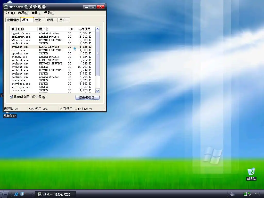Select the ctfmon.exe process

click(51, 57)
